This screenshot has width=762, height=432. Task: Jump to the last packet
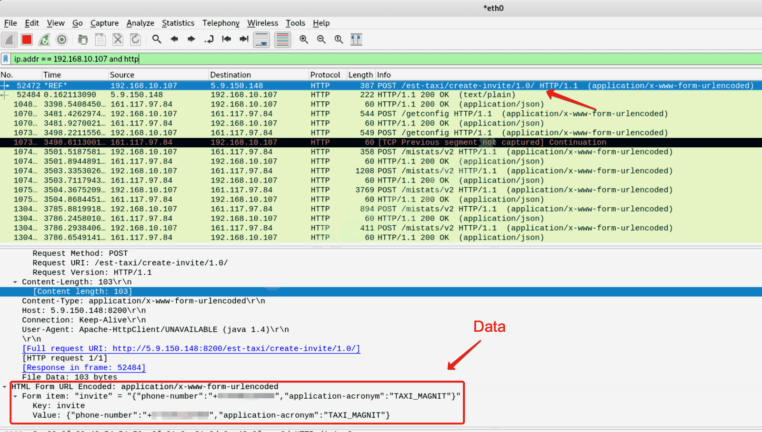click(244, 39)
